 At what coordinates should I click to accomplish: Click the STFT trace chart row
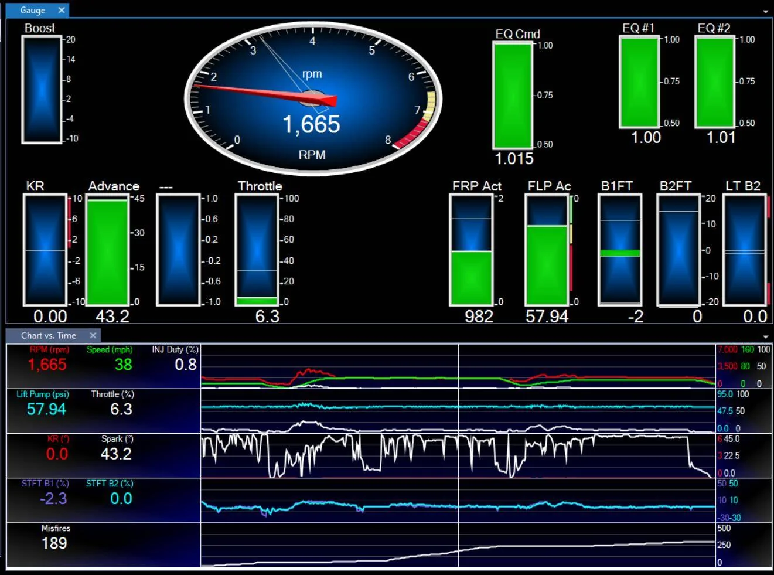pos(458,501)
